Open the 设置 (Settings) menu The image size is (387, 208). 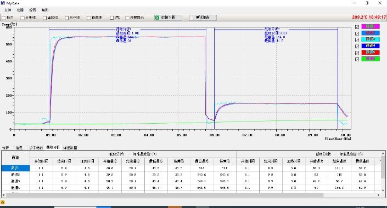pyautogui.click(x=32, y=10)
